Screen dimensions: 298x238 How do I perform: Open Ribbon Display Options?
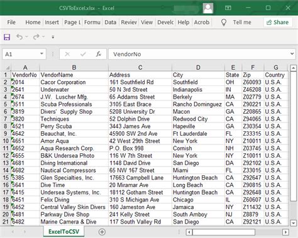(x=228, y=8)
